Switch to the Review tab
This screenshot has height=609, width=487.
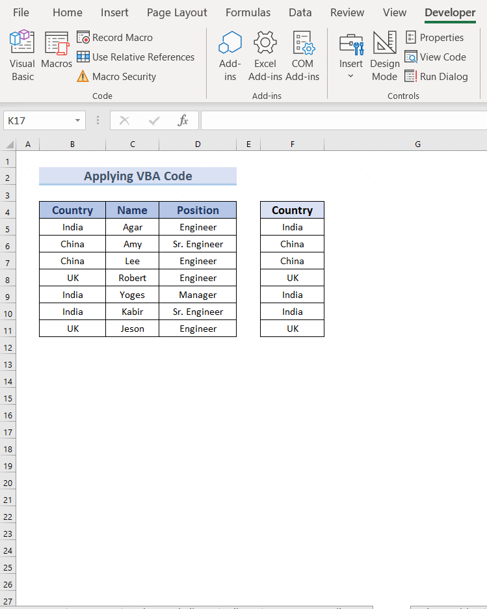[x=347, y=12]
